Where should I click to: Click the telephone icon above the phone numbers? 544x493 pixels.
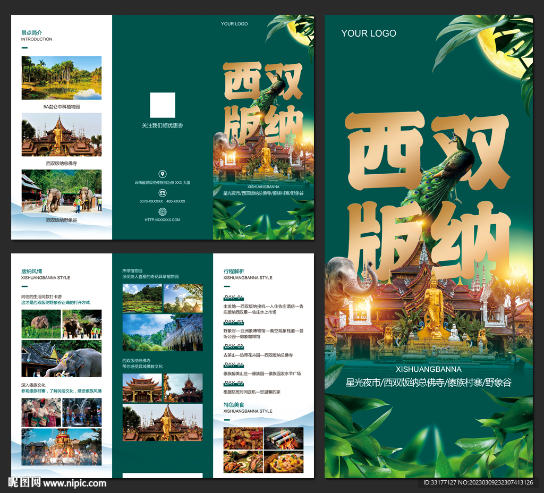point(163,193)
